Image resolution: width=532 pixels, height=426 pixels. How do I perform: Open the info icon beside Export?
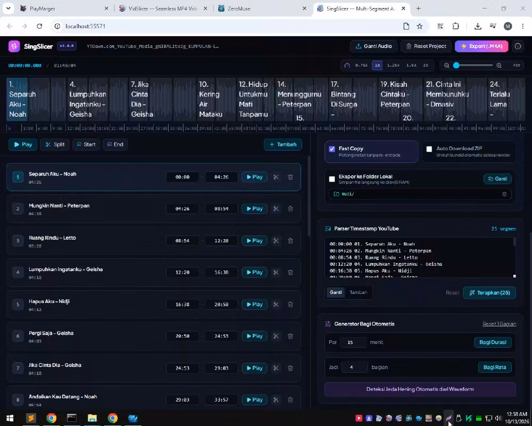click(518, 46)
